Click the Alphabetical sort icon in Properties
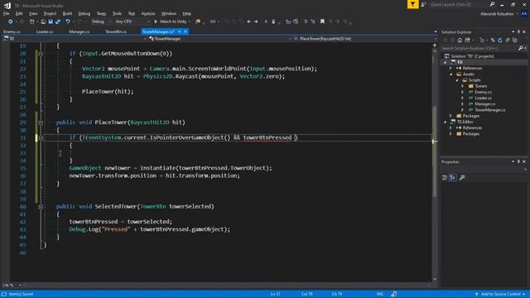Viewport: 530px width, 298px height. (453, 177)
